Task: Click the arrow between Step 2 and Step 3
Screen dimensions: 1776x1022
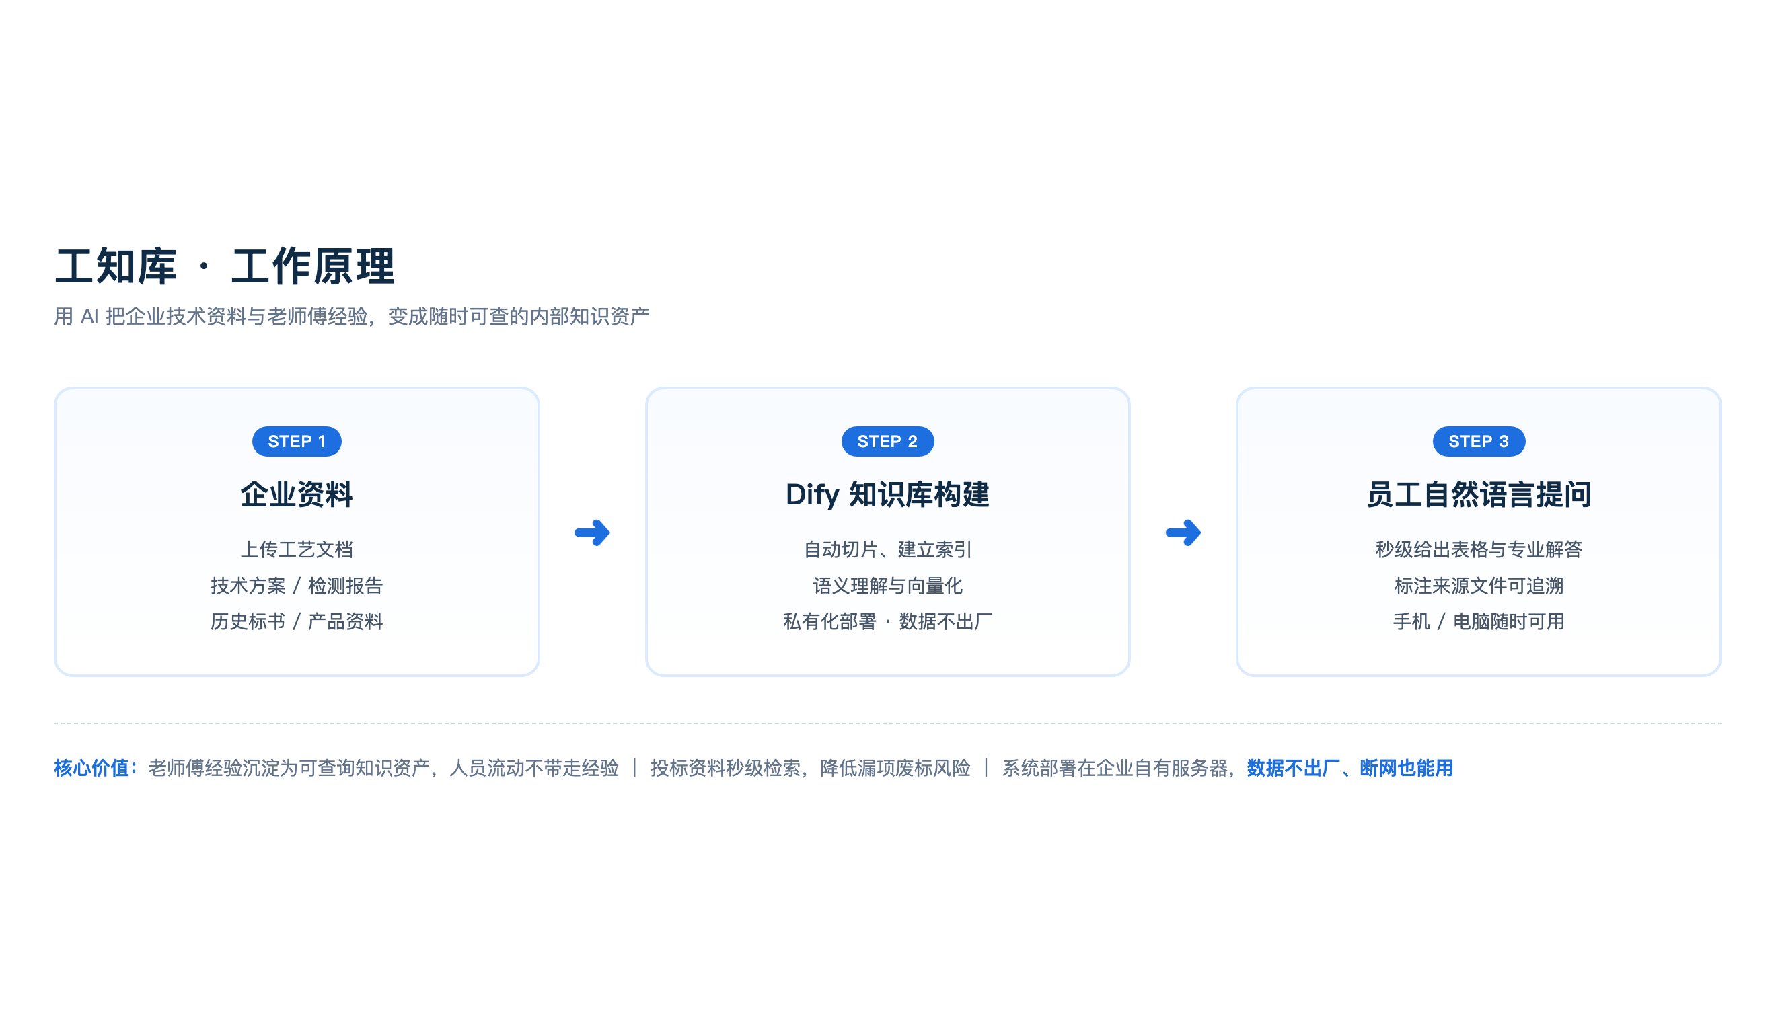Action: pos(1183,532)
